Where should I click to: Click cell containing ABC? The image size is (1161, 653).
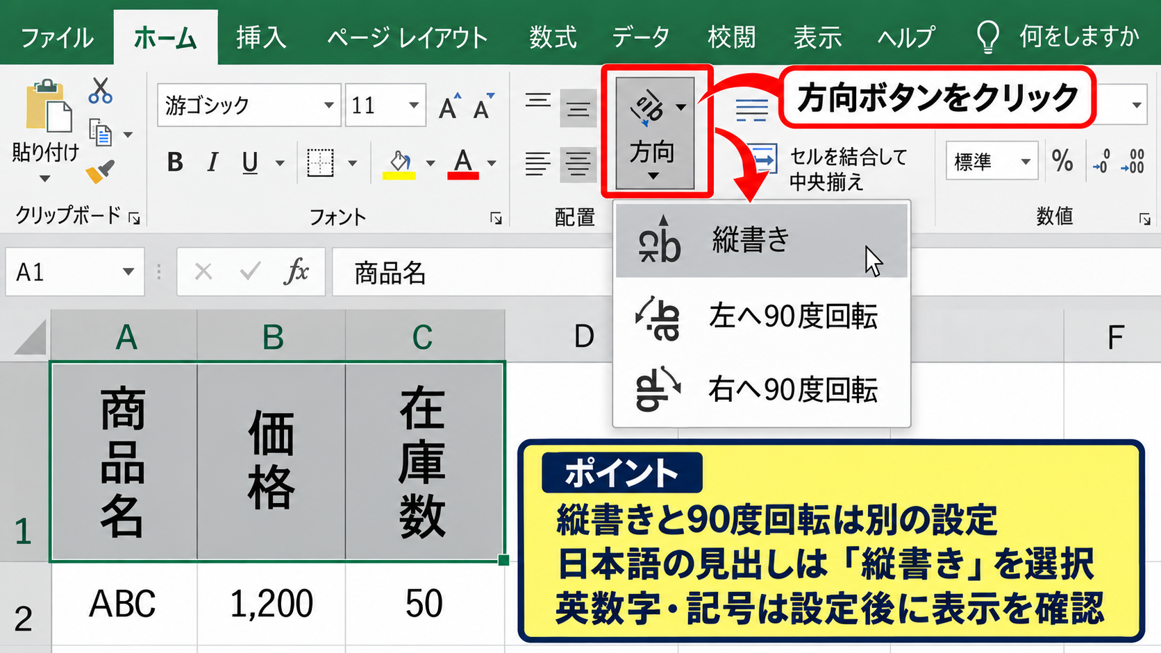[x=124, y=603]
